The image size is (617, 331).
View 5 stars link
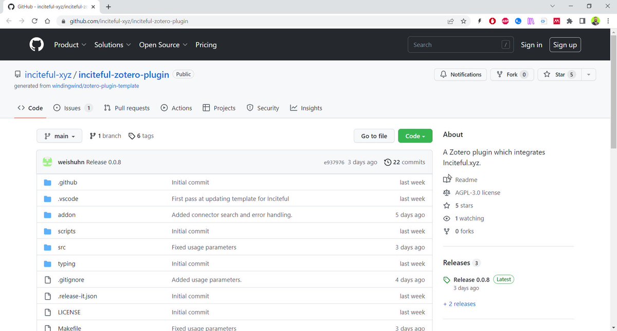coord(464,205)
